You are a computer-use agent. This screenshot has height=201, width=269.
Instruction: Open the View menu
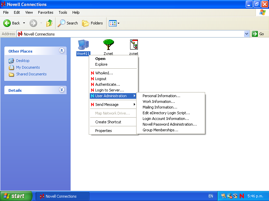coord(29,12)
